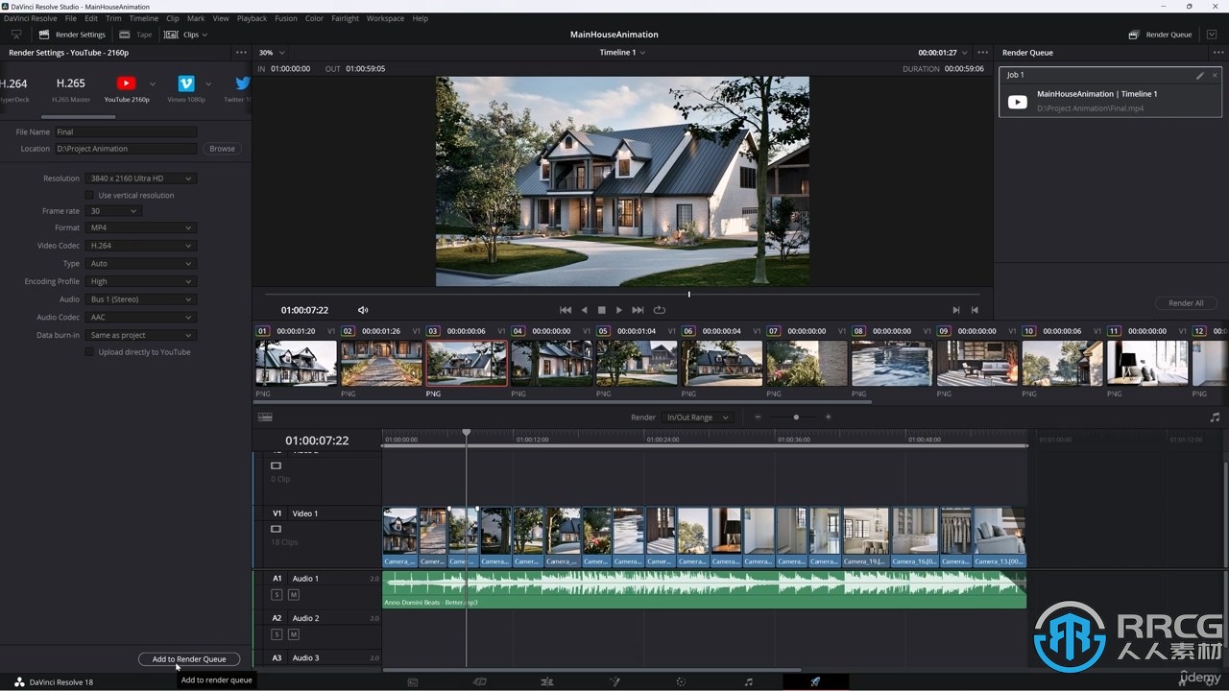
Task: Go to last frame
Action: coord(638,310)
